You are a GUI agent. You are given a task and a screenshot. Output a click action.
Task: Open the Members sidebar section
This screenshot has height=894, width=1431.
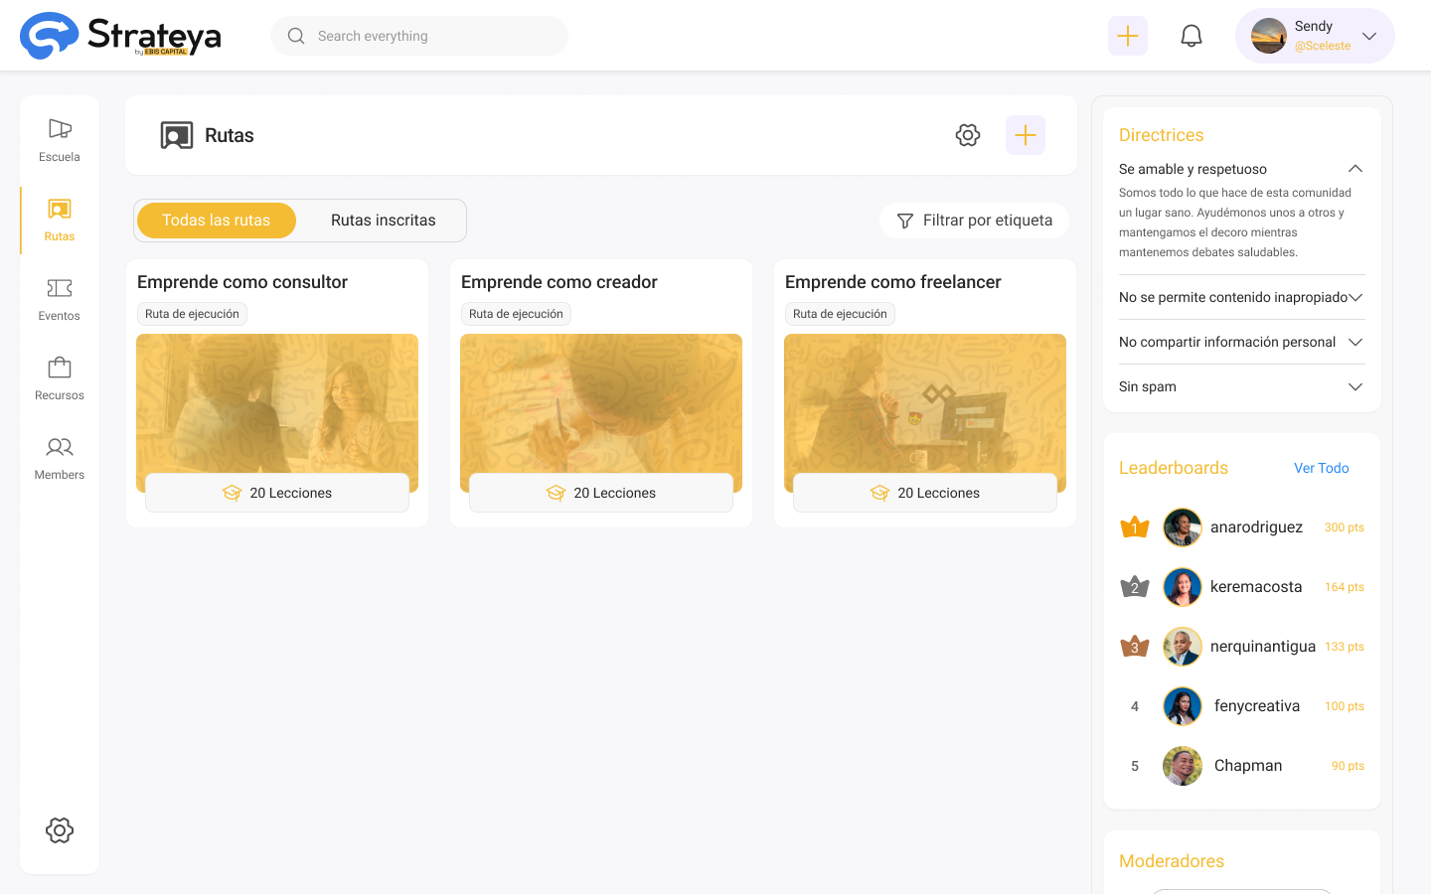60,458
